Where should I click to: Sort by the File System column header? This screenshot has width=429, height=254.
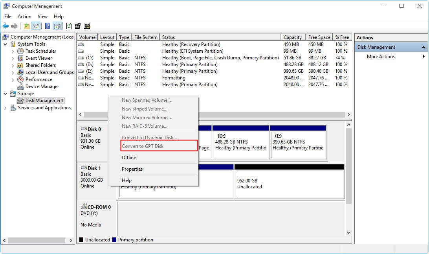146,37
